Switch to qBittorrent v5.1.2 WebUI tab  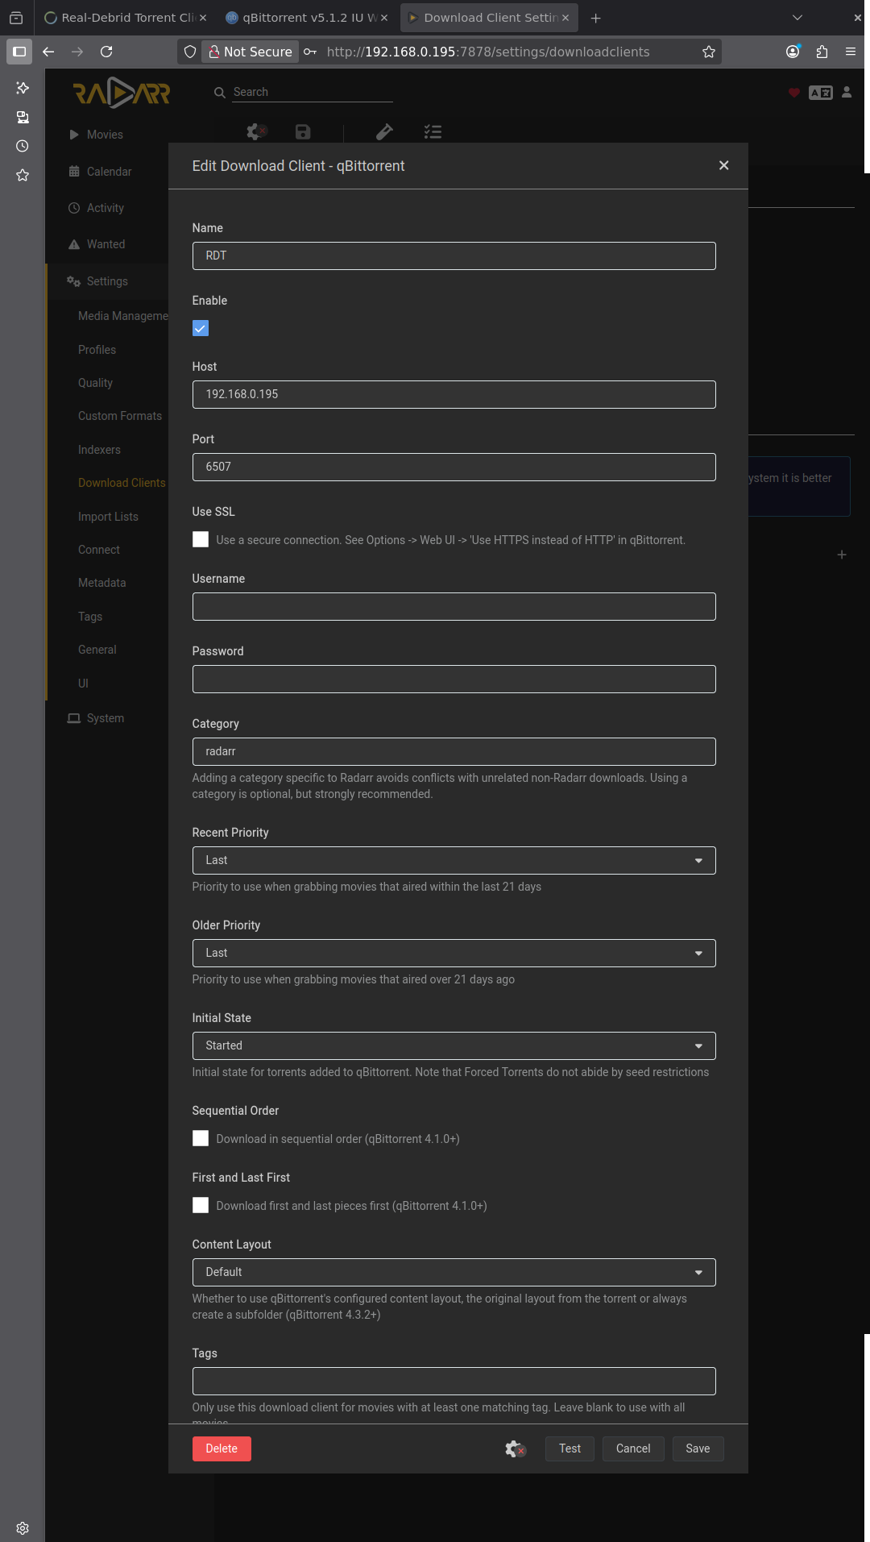[x=306, y=18]
